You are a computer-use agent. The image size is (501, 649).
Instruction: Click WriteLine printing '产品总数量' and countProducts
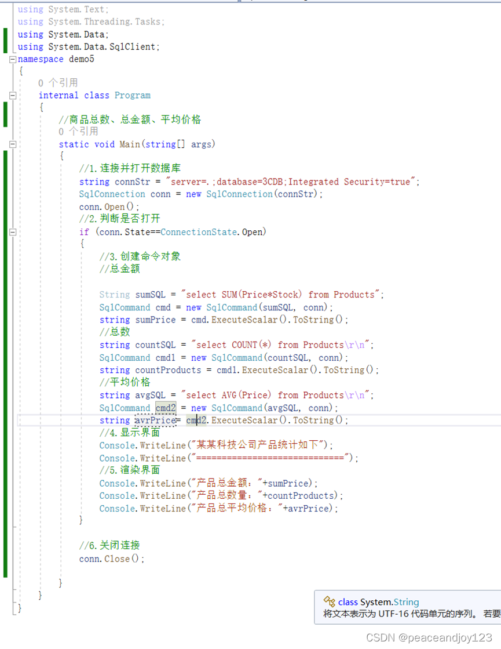221,496
